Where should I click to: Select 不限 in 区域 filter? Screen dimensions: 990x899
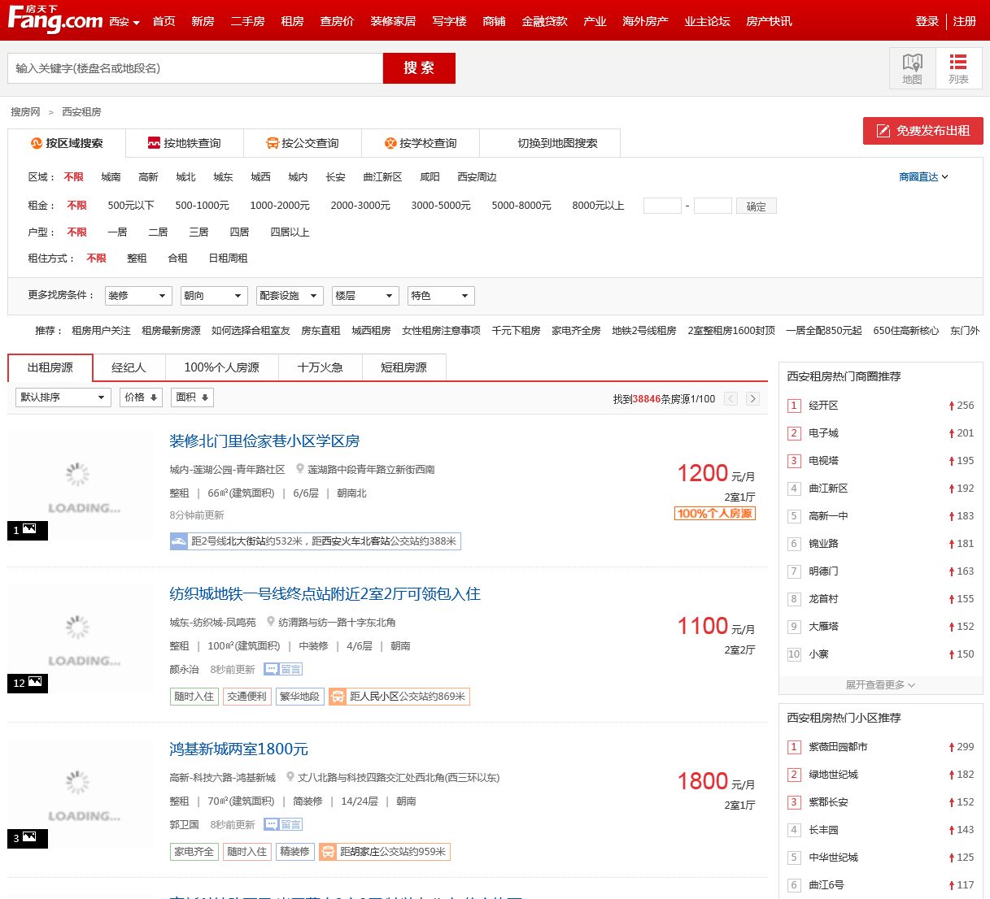74,177
